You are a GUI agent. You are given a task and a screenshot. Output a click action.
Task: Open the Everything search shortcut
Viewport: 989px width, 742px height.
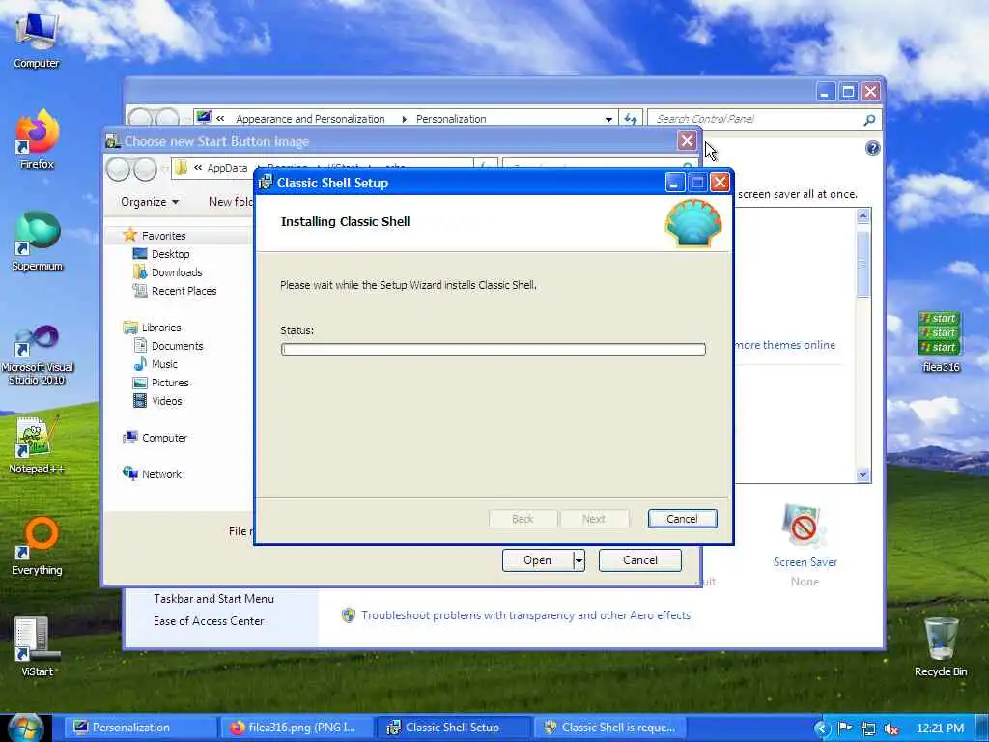point(37,547)
